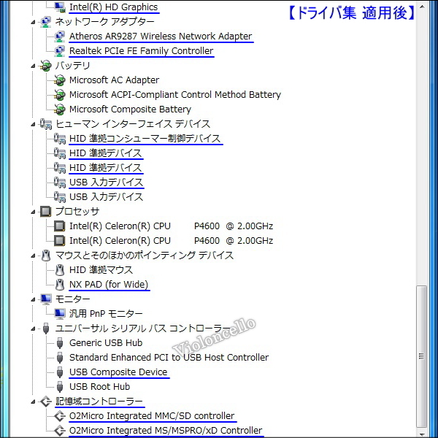This screenshot has width=438, height=438.
Task: Click the ネットワーク アダプター category icon
Action: [x=45, y=22]
